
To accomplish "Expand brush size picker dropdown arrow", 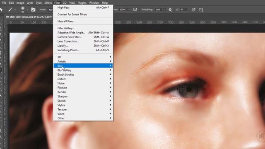I will click(27, 10).
